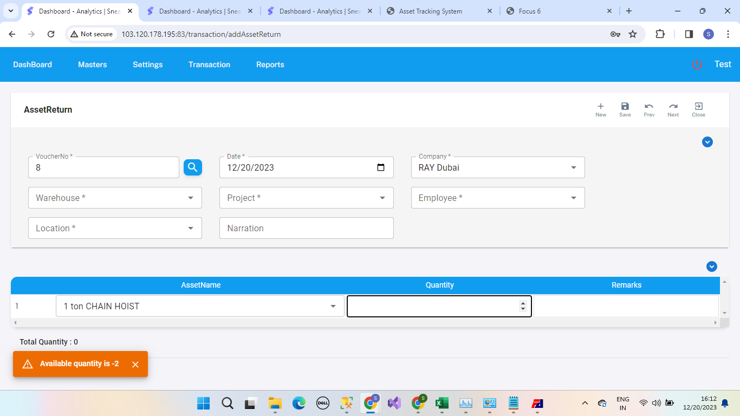Increase quantity with the stepper up arrow
The height and width of the screenshot is (416, 740).
[x=523, y=303]
